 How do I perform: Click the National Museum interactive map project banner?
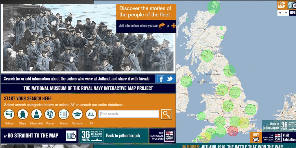point(88,88)
